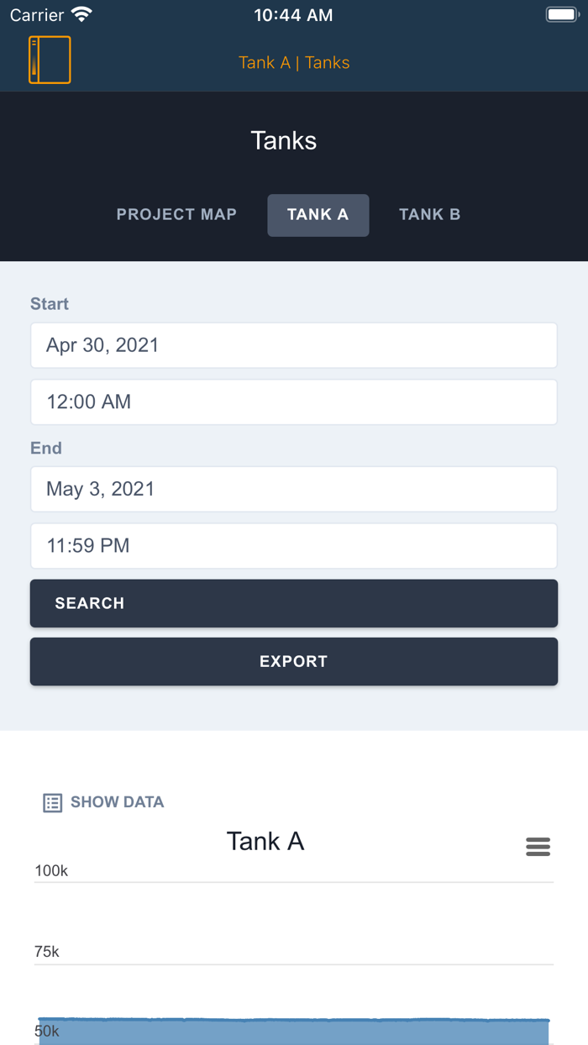Open the Start time picker showing 12:00 AM

coord(294,402)
